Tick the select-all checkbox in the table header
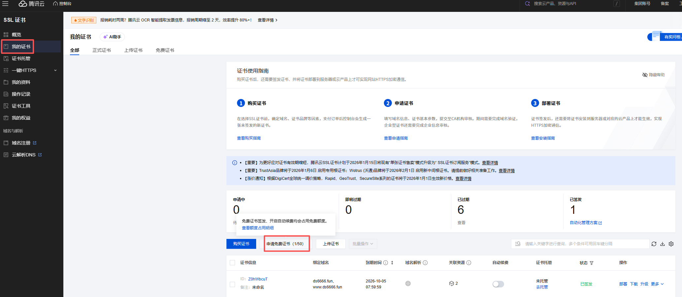 [232, 263]
